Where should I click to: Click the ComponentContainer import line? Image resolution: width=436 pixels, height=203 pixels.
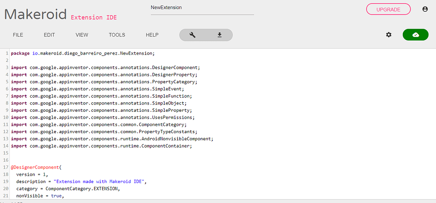coord(101,146)
